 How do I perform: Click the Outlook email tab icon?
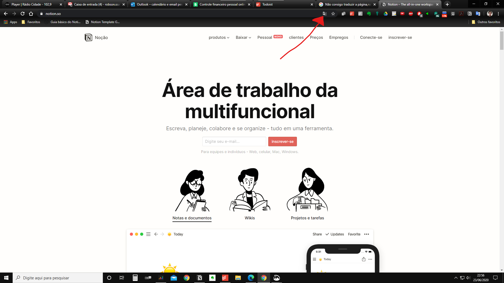click(x=133, y=4)
